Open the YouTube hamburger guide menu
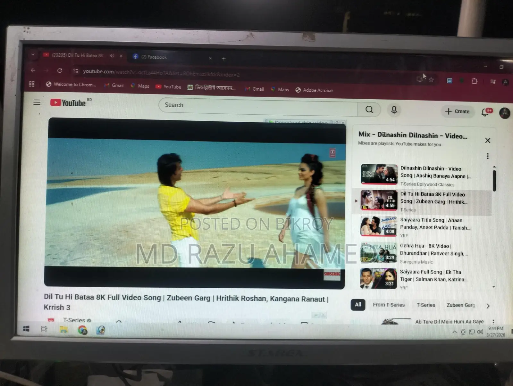Screen dimensions: 513x386 37,102
